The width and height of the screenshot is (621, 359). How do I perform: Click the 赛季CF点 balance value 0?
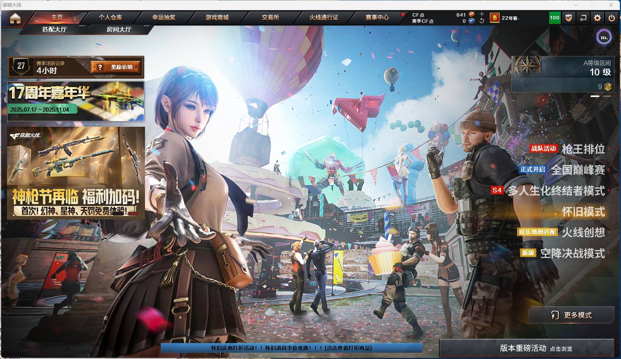click(464, 21)
